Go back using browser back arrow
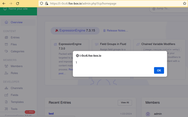This screenshot has width=188, height=117. click(4, 3)
